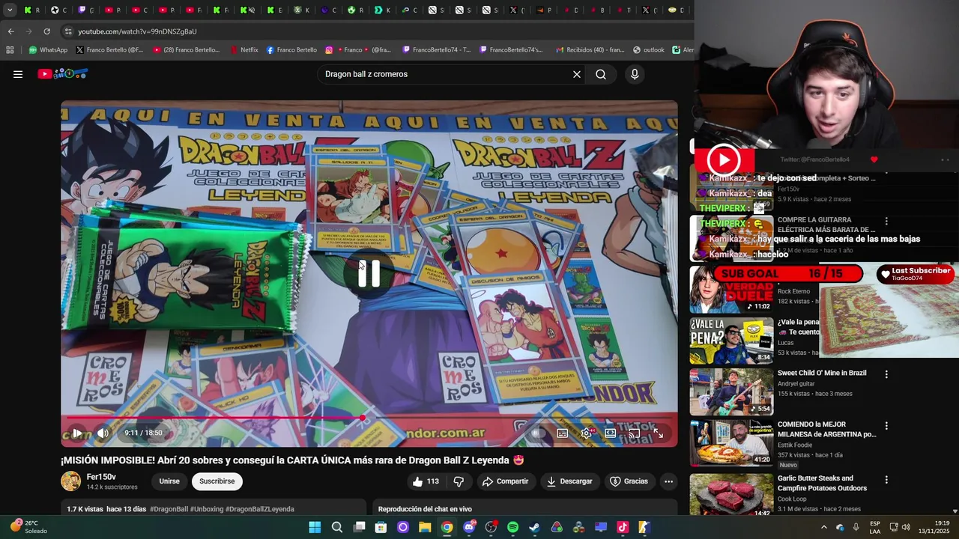Open player settings gear

tap(587, 433)
